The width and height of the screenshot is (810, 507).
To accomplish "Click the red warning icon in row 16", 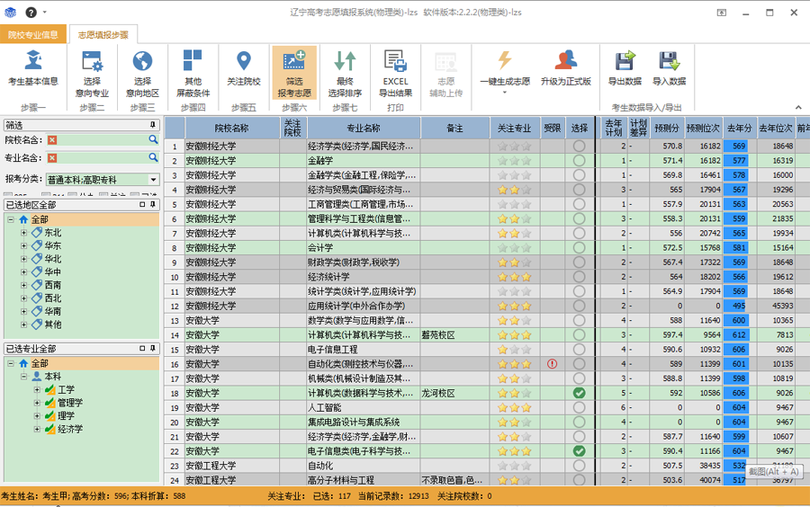I will (x=552, y=364).
